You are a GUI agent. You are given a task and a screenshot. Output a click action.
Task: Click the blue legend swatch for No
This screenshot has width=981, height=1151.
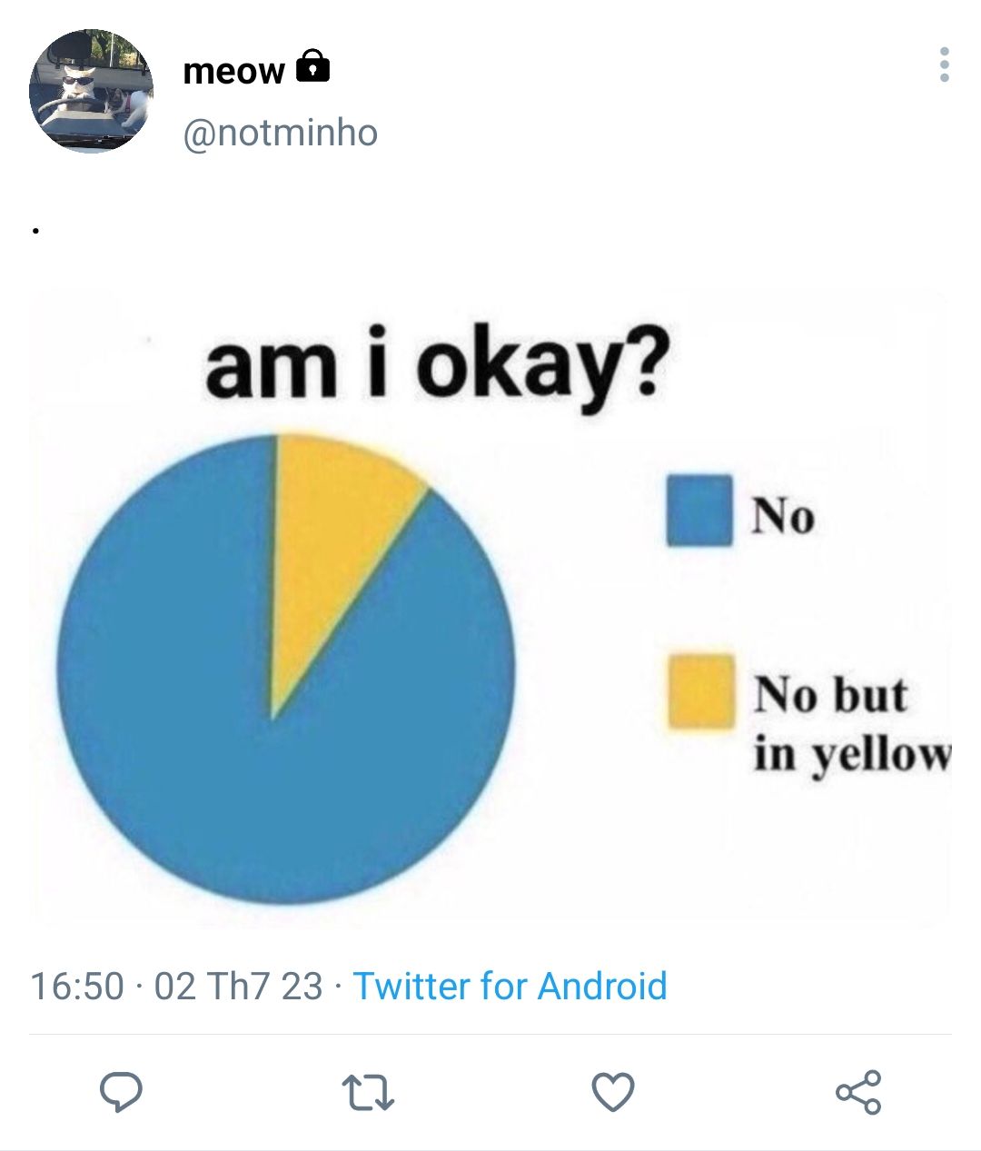point(699,511)
